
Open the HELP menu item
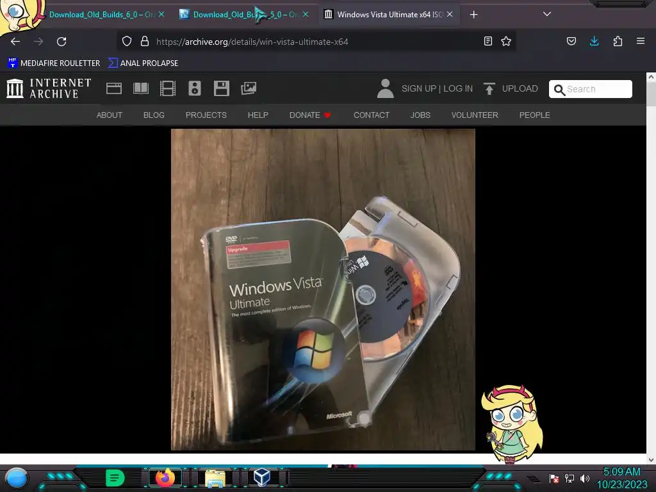(258, 115)
